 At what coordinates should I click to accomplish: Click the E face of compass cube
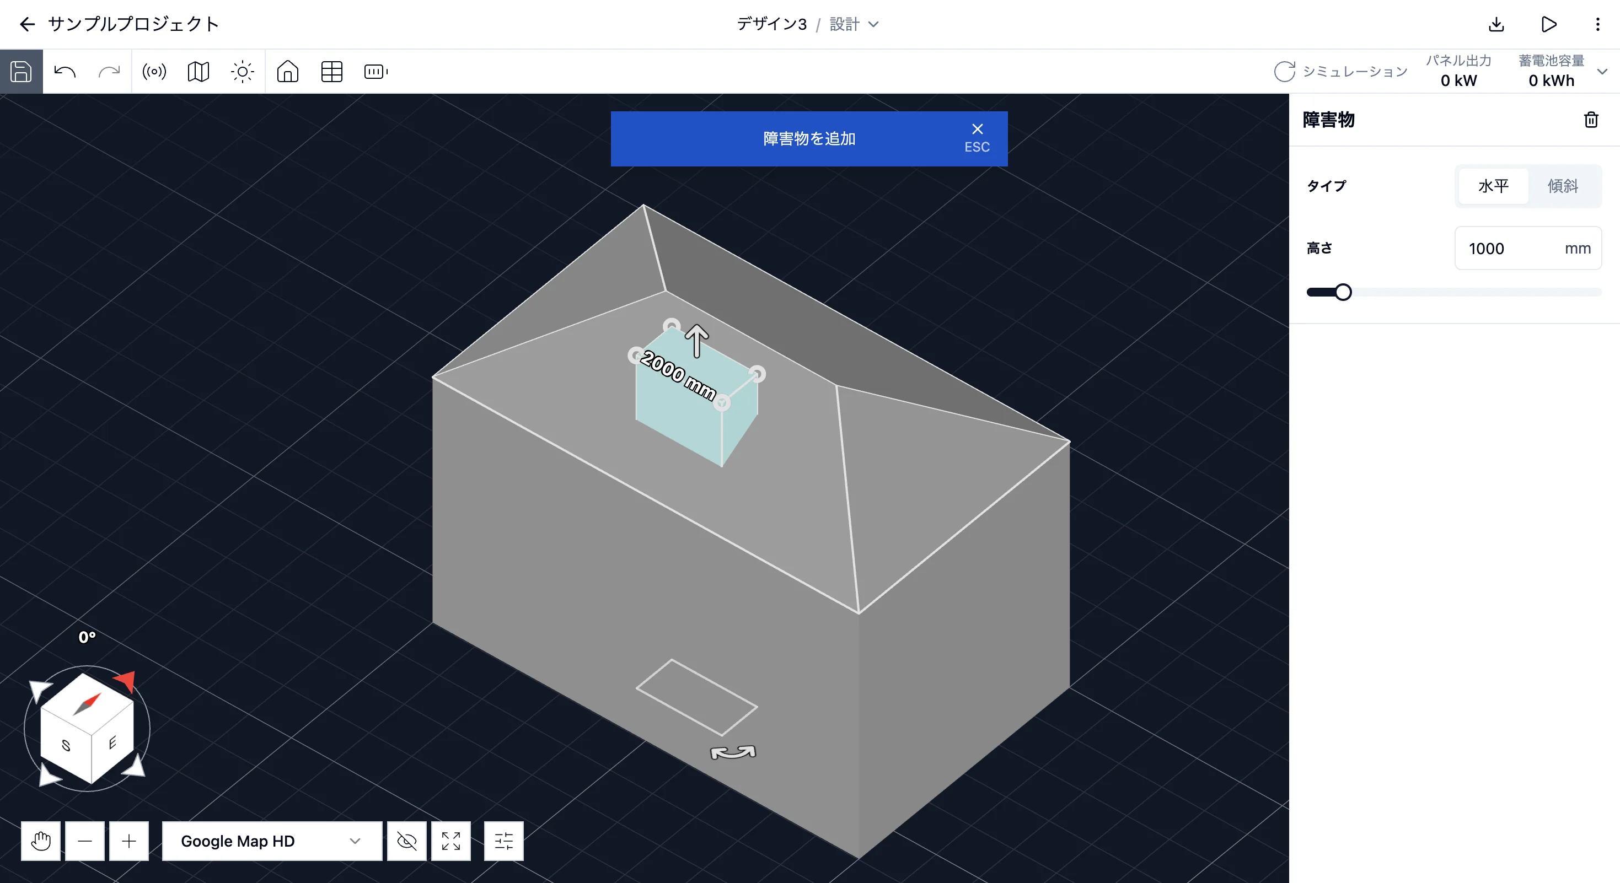[112, 744]
